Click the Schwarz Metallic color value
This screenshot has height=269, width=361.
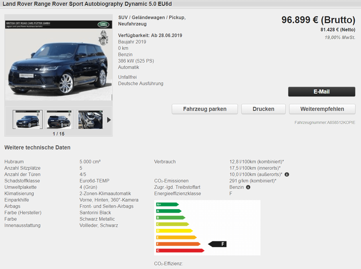97,219
